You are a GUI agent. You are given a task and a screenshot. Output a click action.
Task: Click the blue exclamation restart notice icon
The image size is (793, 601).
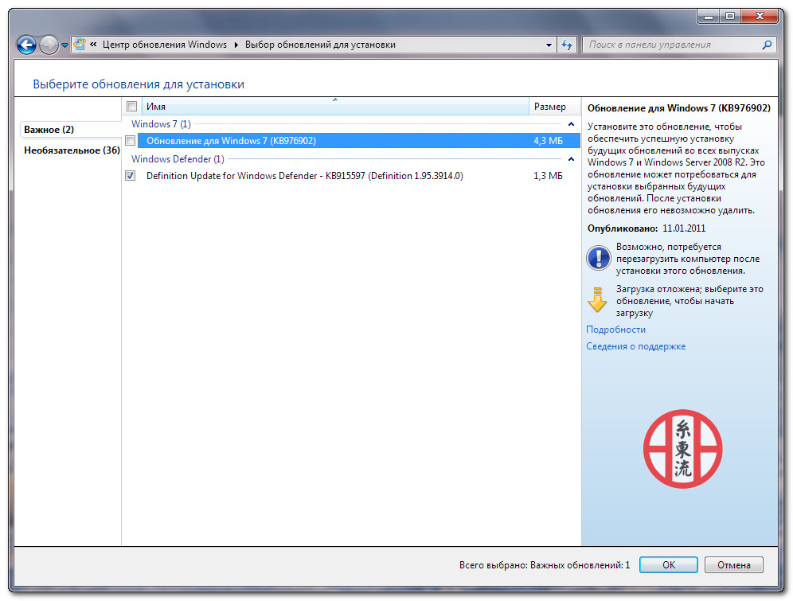[598, 258]
